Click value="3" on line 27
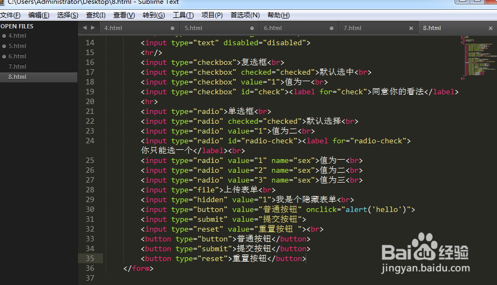 (247, 180)
